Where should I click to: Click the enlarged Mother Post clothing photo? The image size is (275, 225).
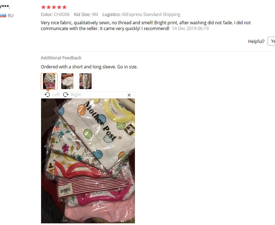point(88,161)
